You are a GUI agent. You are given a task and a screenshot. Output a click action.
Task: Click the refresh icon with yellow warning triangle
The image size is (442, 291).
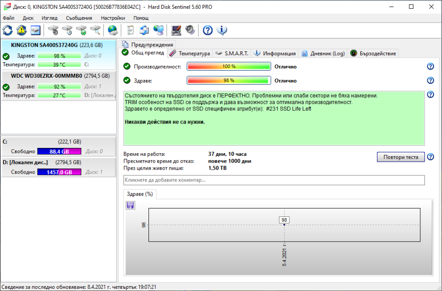point(22,30)
